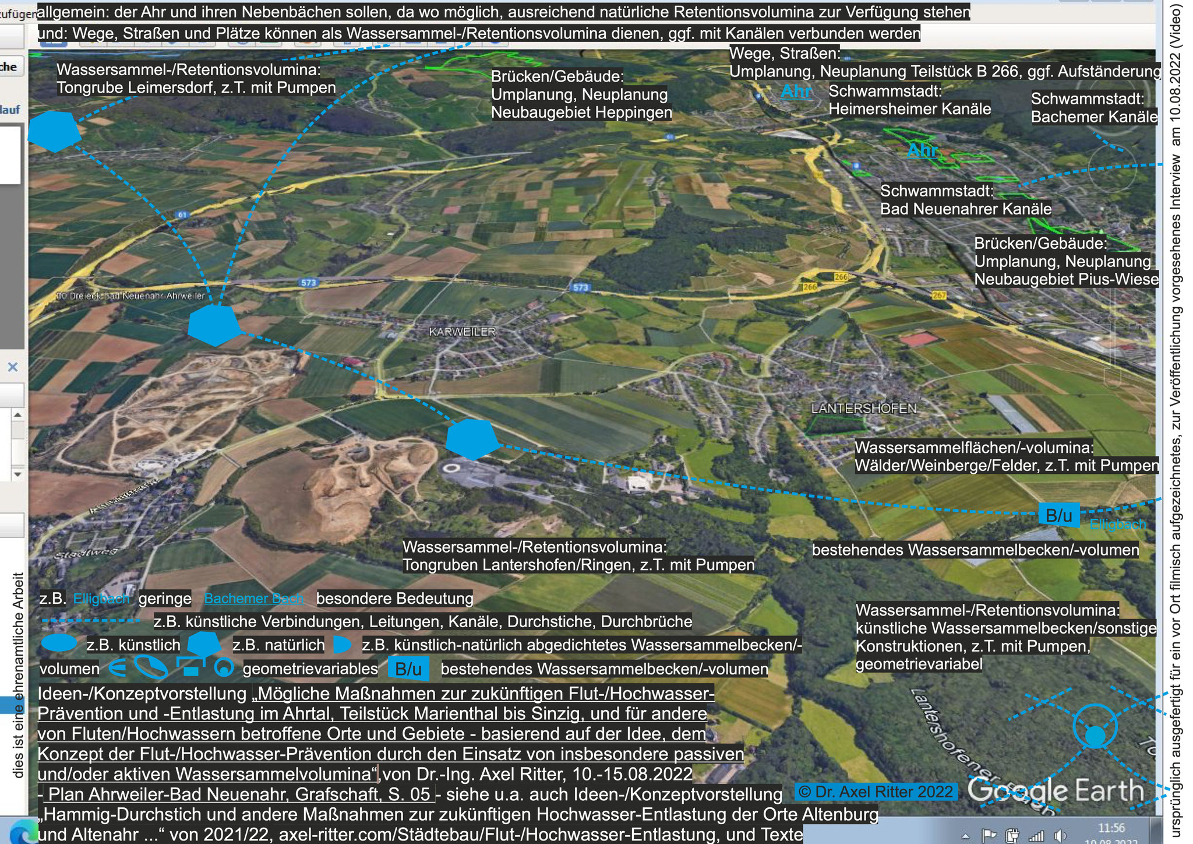Open the network signal tray icon
The image size is (1193, 844).
(1036, 835)
